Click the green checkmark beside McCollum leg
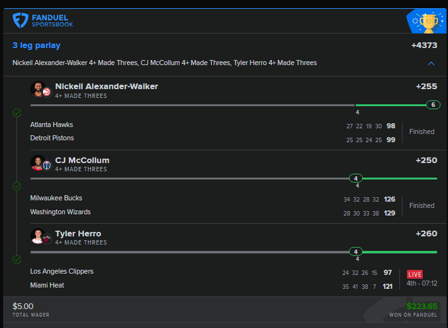The image size is (448, 328). (x=17, y=186)
